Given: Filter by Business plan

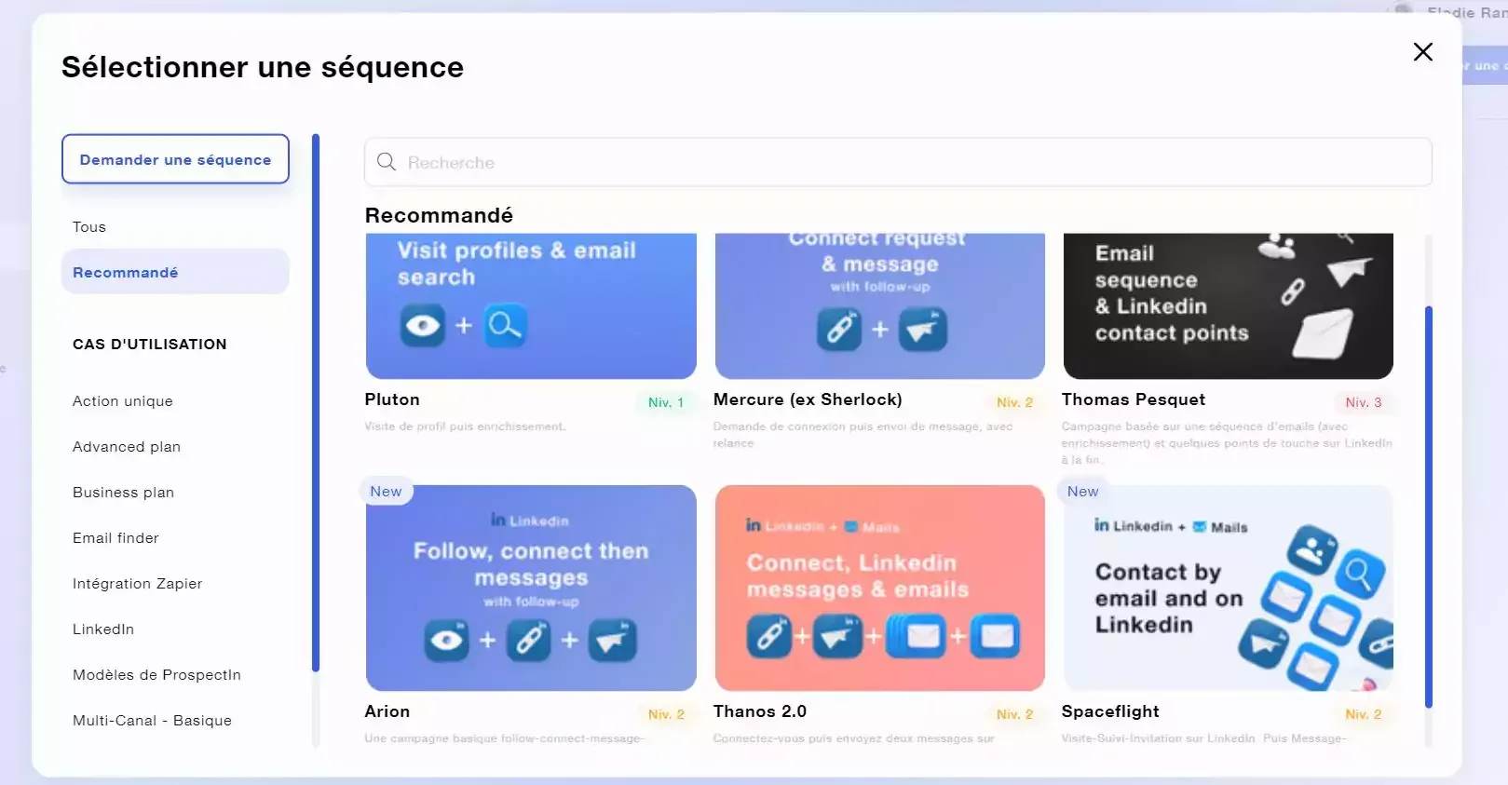Looking at the screenshot, I should [123, 493].
